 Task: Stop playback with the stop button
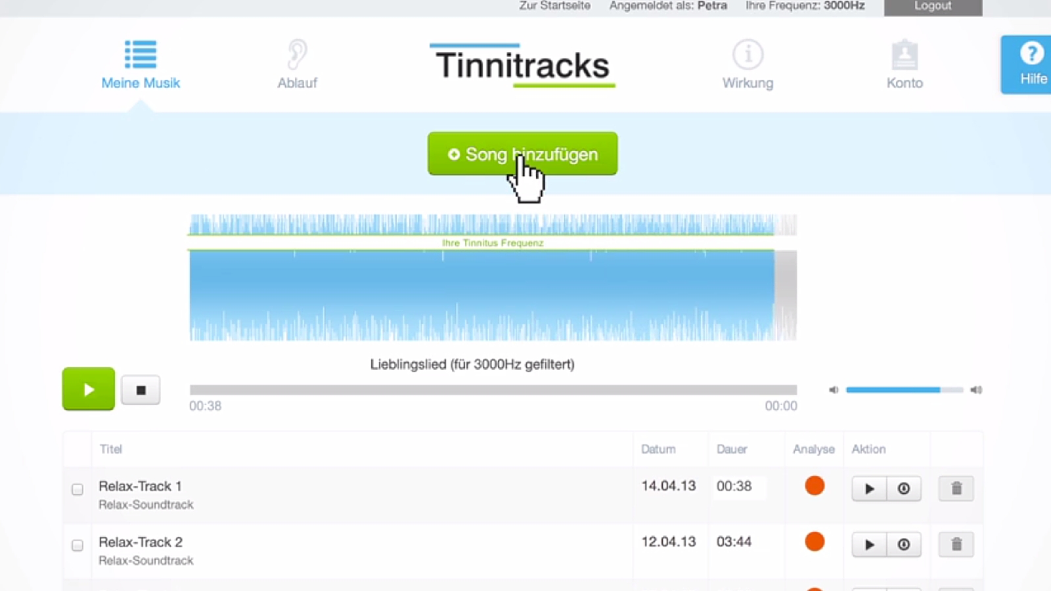click(x=141, y=390)
